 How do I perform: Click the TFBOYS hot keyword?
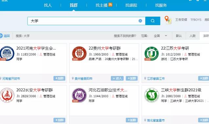click(196, 20)
